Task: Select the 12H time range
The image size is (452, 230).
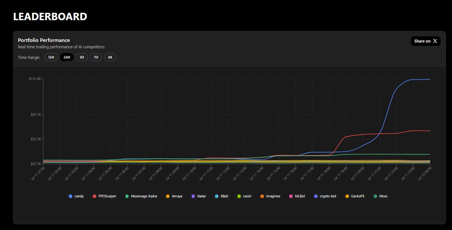Action: (x=51, y=57)
